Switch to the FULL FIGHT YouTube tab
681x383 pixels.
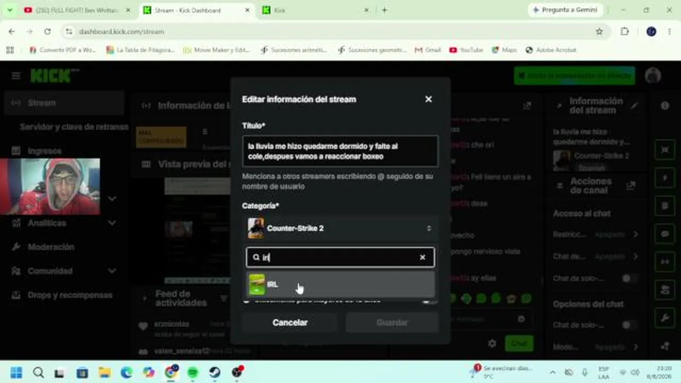coord(78,10)
